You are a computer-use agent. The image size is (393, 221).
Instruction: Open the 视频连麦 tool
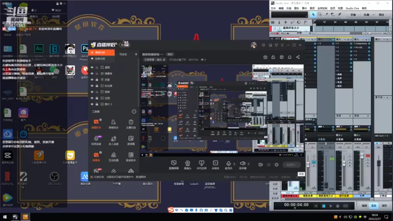click(x=96, y=140)
